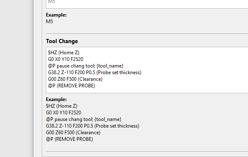248x157 pixels.
Task: Click the @P pause chang tool line in editor
Action: (86, 66)
